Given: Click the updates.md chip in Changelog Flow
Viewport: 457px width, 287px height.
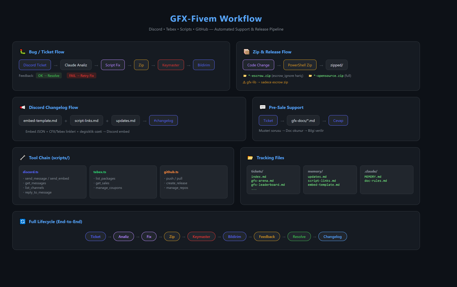Looking at the screenshot, I should click(x=126, y=121).
